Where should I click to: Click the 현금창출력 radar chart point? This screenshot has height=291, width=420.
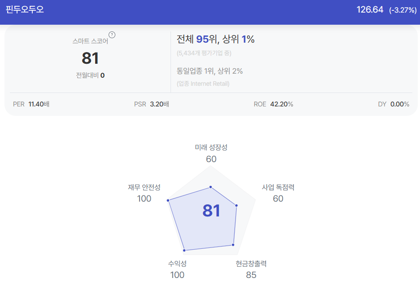click(233, 245)
